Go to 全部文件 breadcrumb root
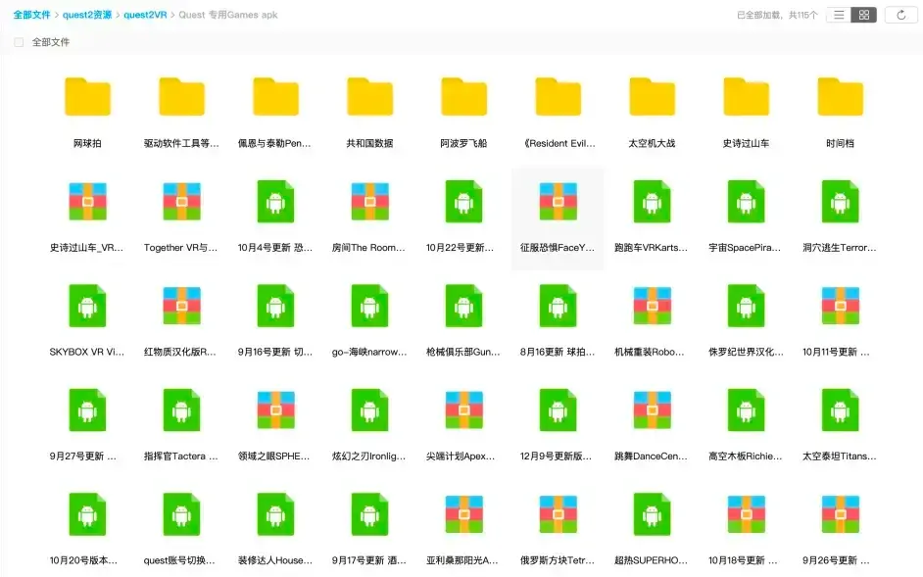Image resolution: width=923 pixels, height=577 pixels. click(31, 15)
